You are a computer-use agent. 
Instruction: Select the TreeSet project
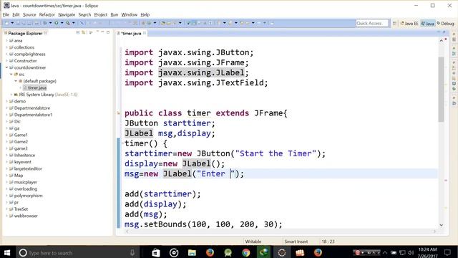coord(21,209)
